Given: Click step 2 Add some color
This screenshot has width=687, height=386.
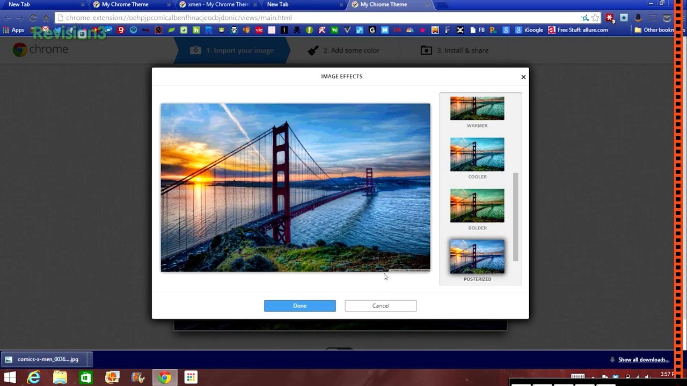Looking at the screenshot, I should pyautogui.click(x=343, y=50).
